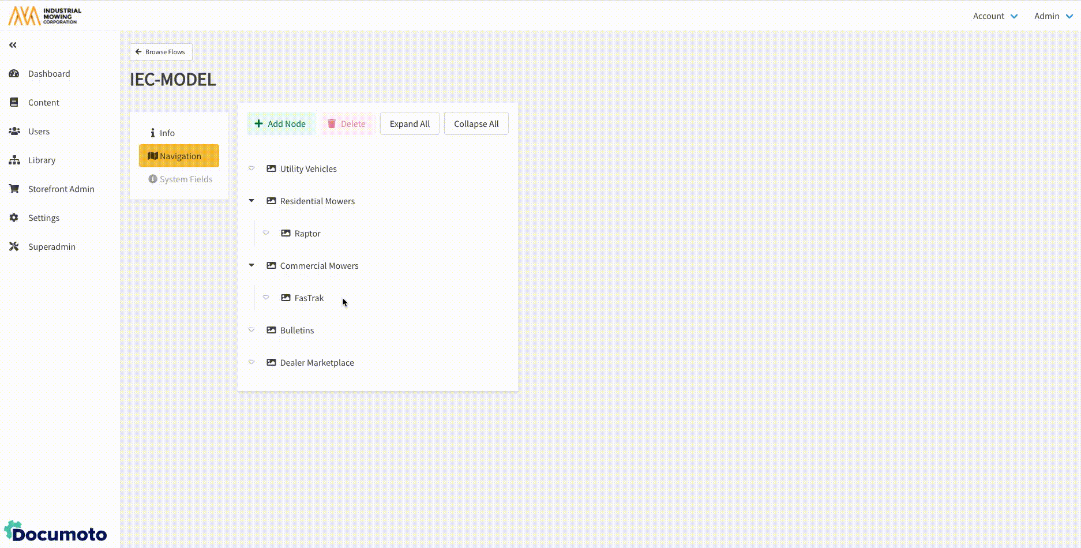Click the Users group icon
Image resolution: width=1081 pixels, height=548 pixels.
pos(14,132)
